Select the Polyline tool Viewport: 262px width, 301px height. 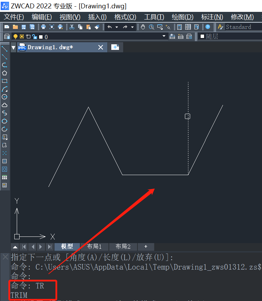(x=5, y=65)
